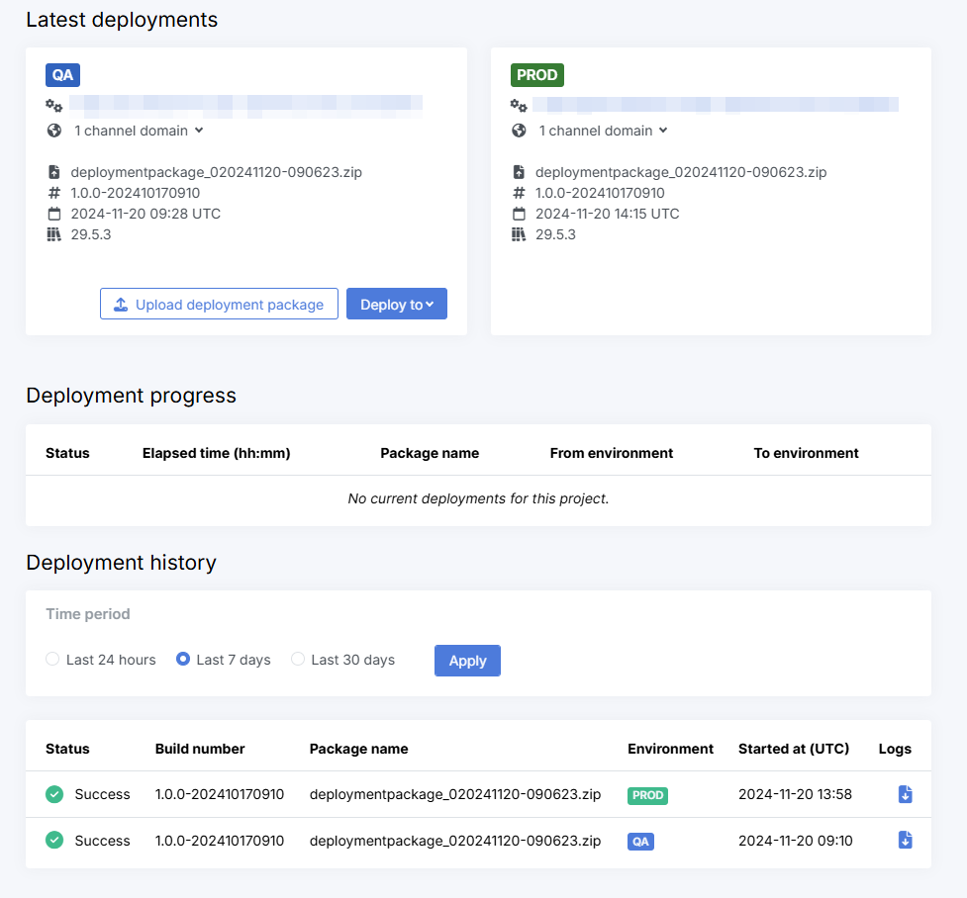Download logs for the QA deployment row
The height and width of the screenshot is (898, 967).
pos(905,840)
